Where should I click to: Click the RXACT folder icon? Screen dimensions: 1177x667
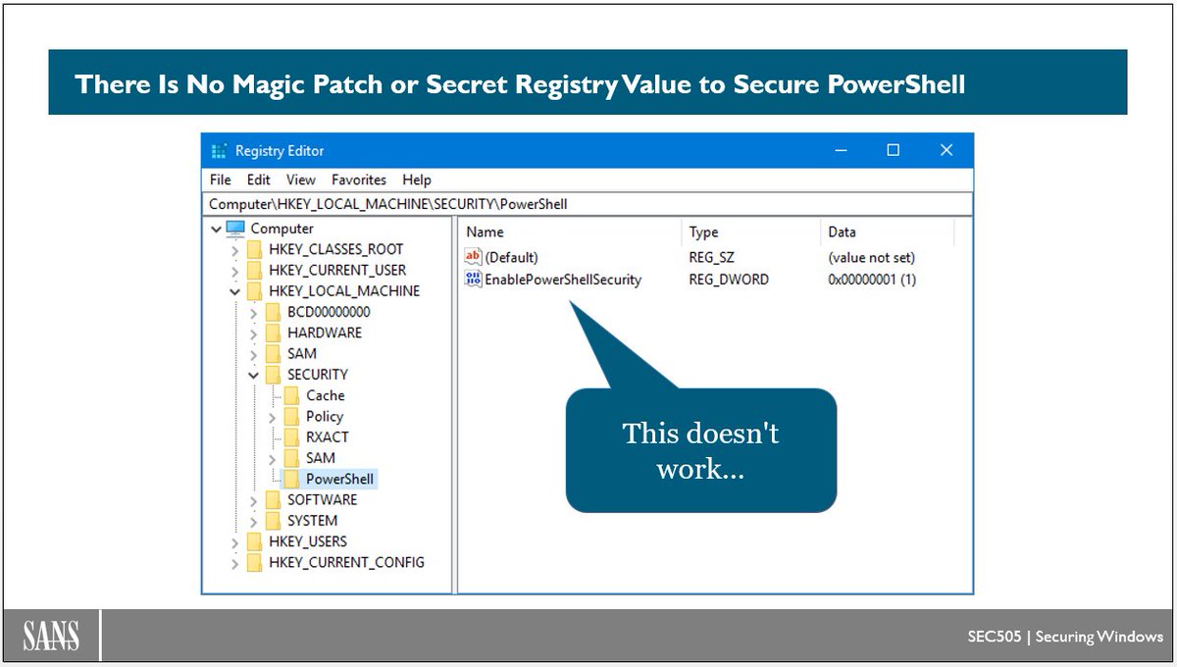tap(291, 437)
